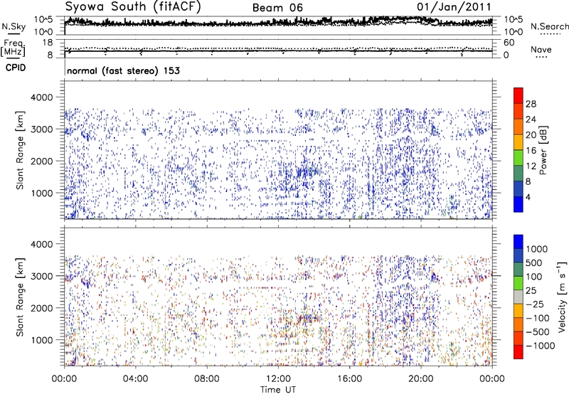Click the "Slant Range [km]" label of velocity panel
Screen dimensions: 569x394
point(20,297)
